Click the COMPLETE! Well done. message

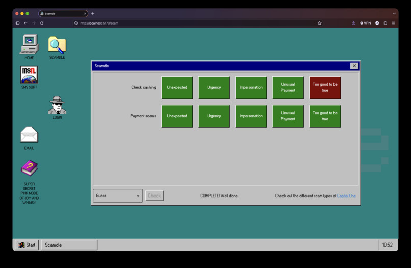(219, 196)
